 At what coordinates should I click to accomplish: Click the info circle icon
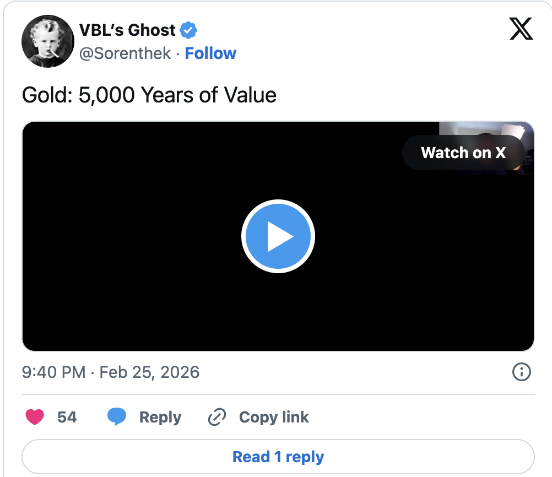(x=521, y=372)
